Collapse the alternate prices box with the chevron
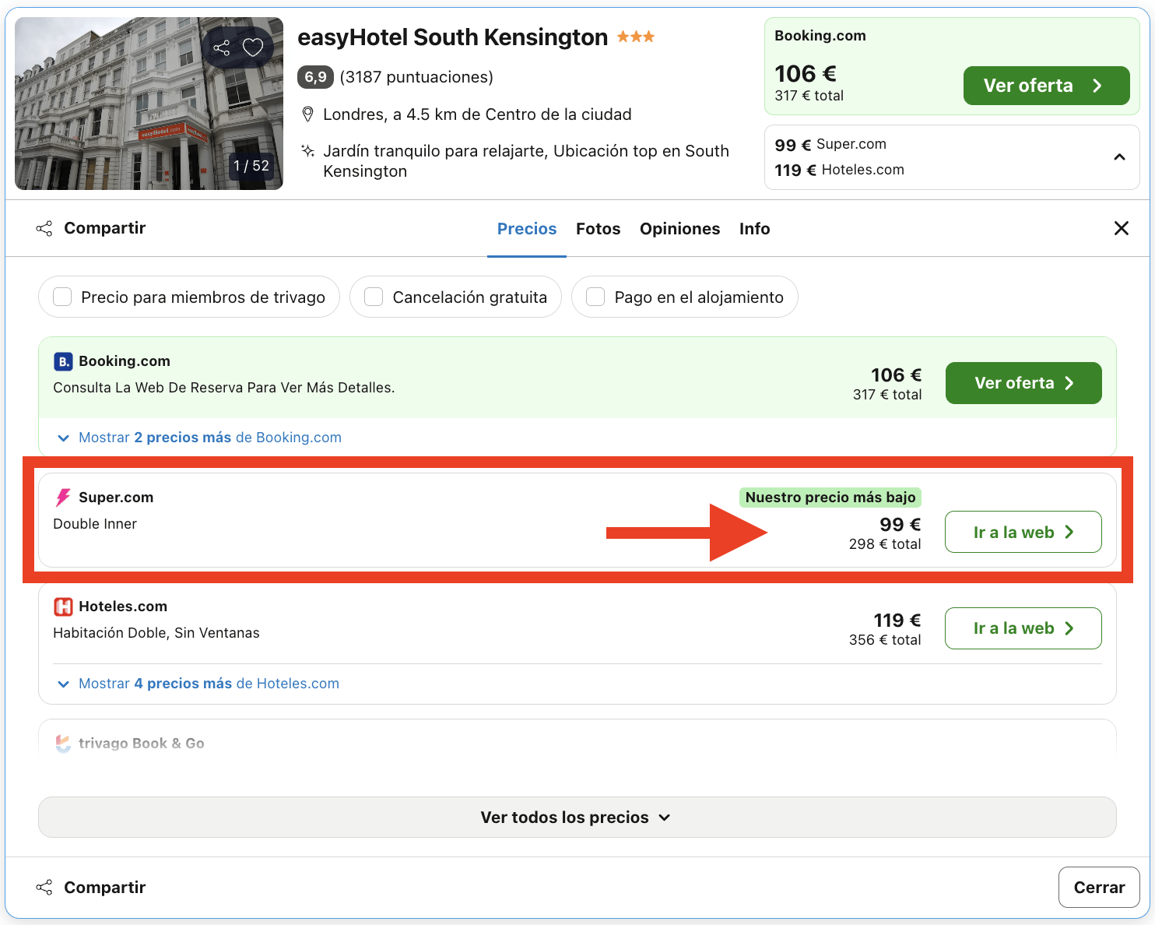The height and width of the screenshot is (925, 1155). click(x=1120, y=157)
